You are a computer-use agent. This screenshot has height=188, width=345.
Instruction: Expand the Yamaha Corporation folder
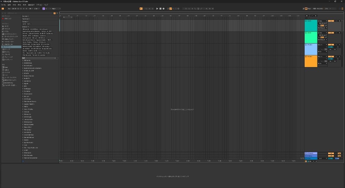(23, 158)
